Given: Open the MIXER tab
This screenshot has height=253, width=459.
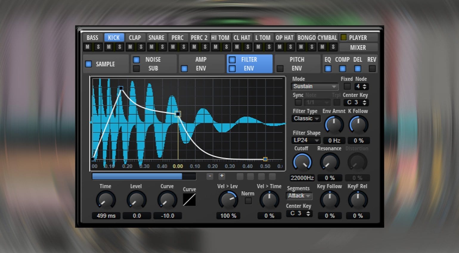Looking at the screenshot, I should click(x=358, y=47).
